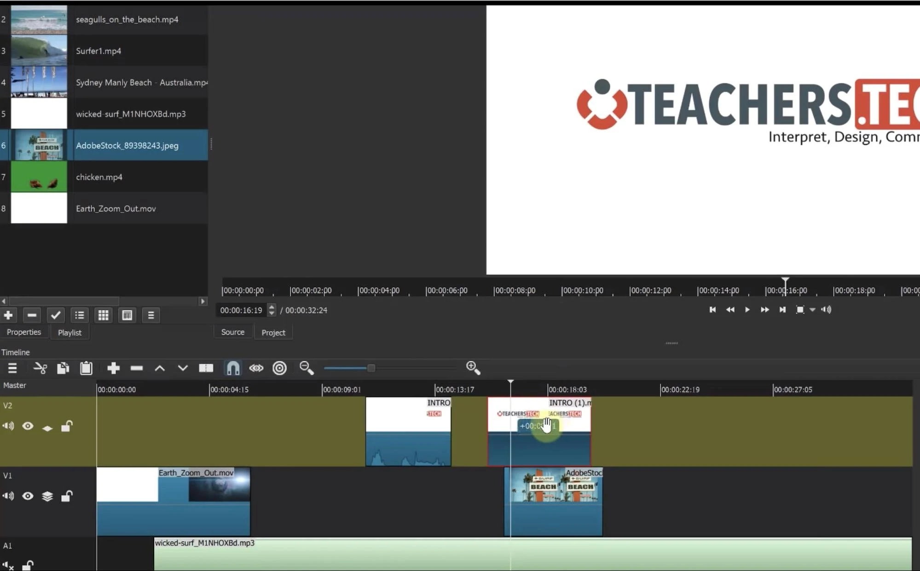Expand the timeline track height expander
The height and width of the screenshot is (571, 920).
(x=206, y=368)
